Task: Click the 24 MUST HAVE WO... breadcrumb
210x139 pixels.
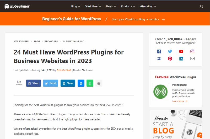Action: (x=74, y=41)
